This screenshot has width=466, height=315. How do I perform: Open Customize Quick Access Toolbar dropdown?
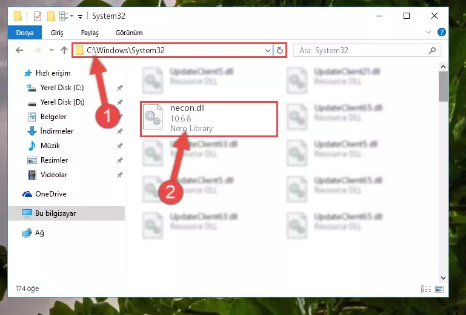pyautogui.click(x=80, y=16)
